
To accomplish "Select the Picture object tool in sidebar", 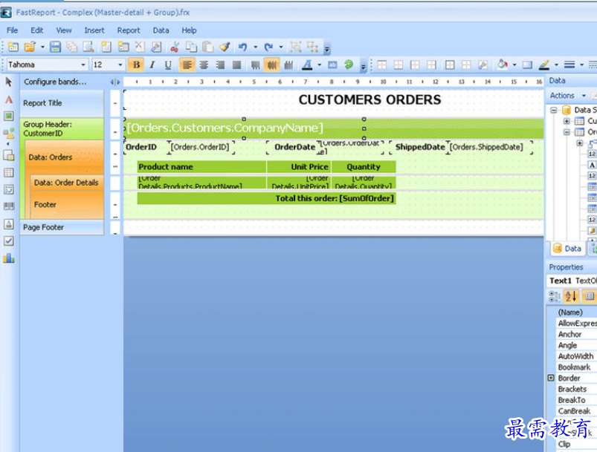I will click(9, 116).
